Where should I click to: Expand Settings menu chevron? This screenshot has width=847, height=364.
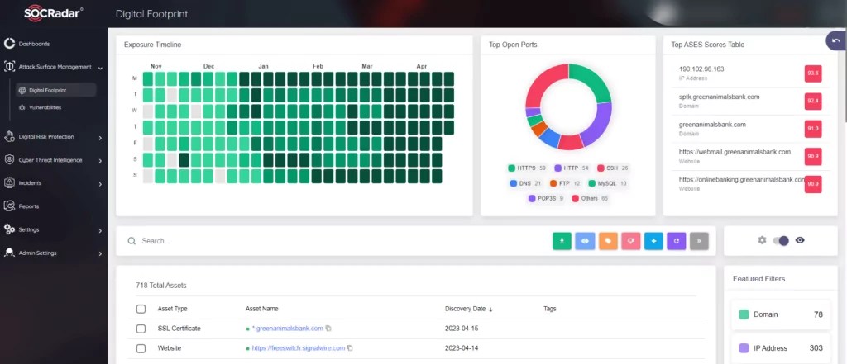100,230
